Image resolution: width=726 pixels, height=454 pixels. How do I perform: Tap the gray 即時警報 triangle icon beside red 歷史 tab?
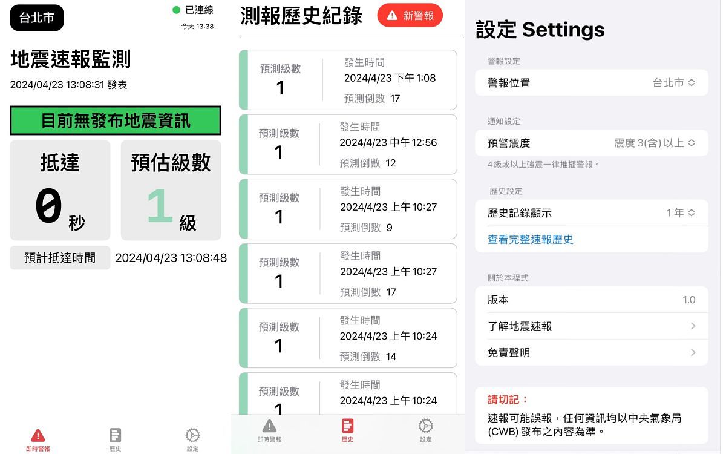coord(269,426)
